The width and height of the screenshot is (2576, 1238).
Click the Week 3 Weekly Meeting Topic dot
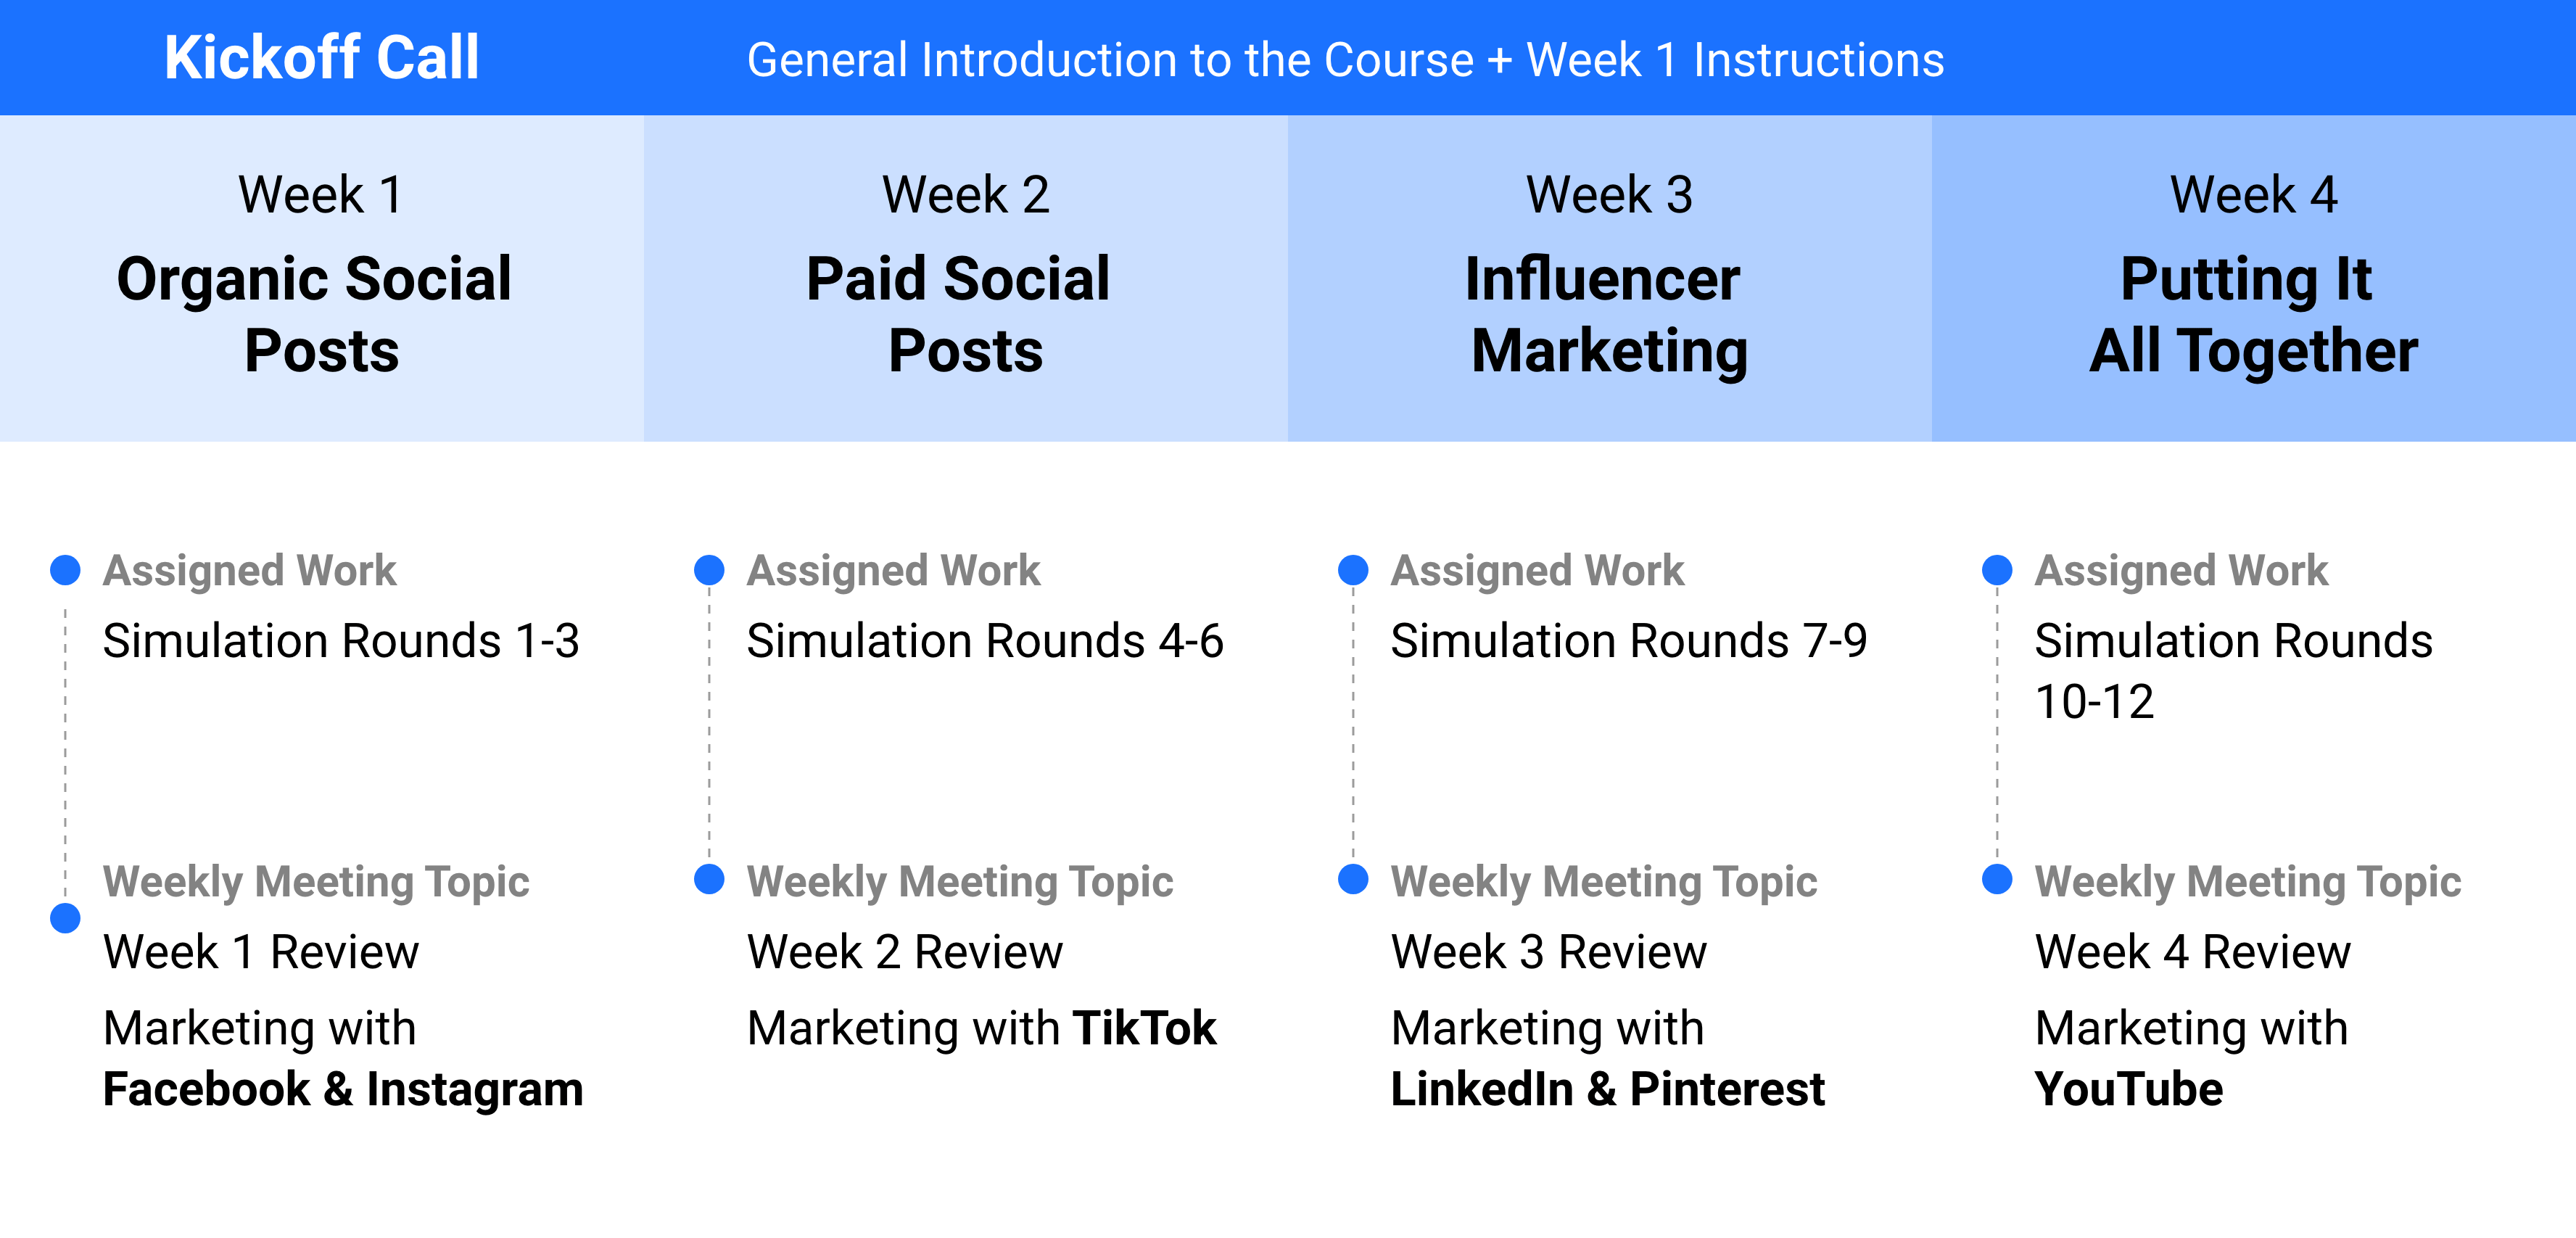coord(1353,880)
